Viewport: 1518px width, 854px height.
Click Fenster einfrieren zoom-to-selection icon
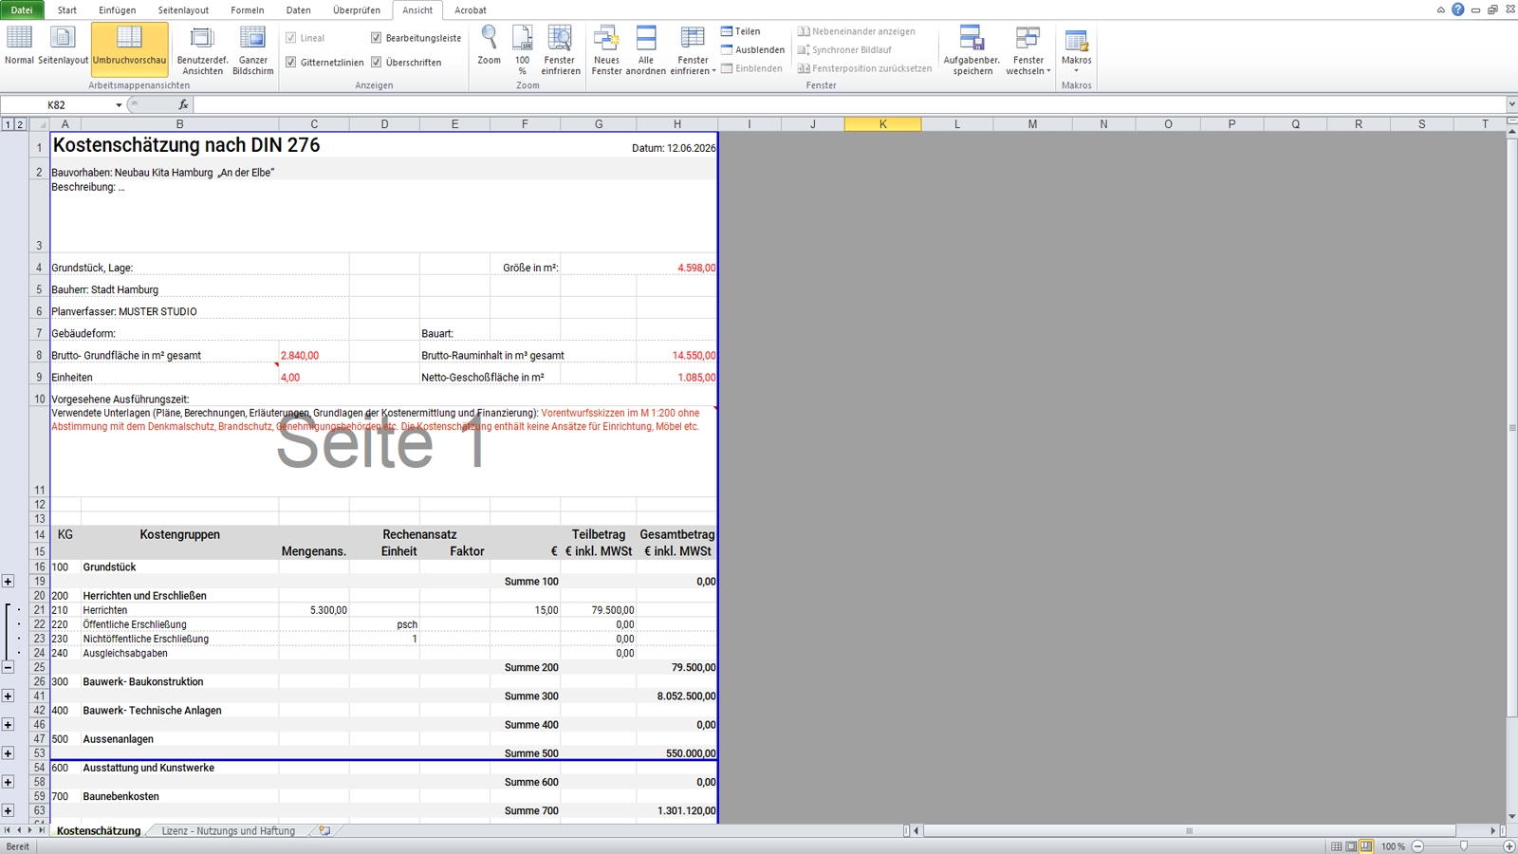click(561, 50)
